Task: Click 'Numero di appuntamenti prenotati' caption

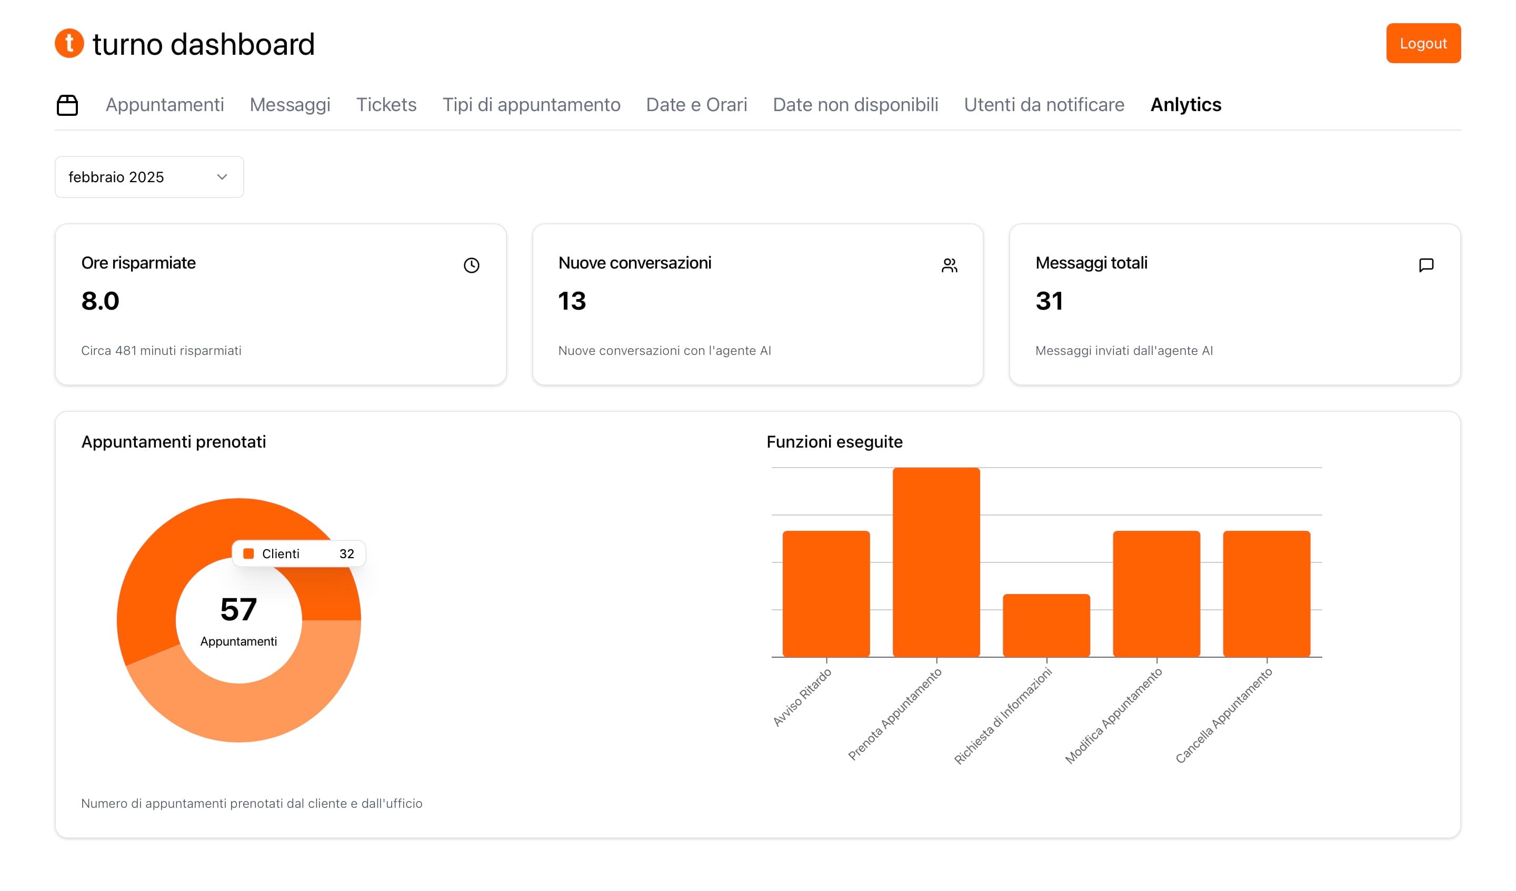Action: click(252, 803)
